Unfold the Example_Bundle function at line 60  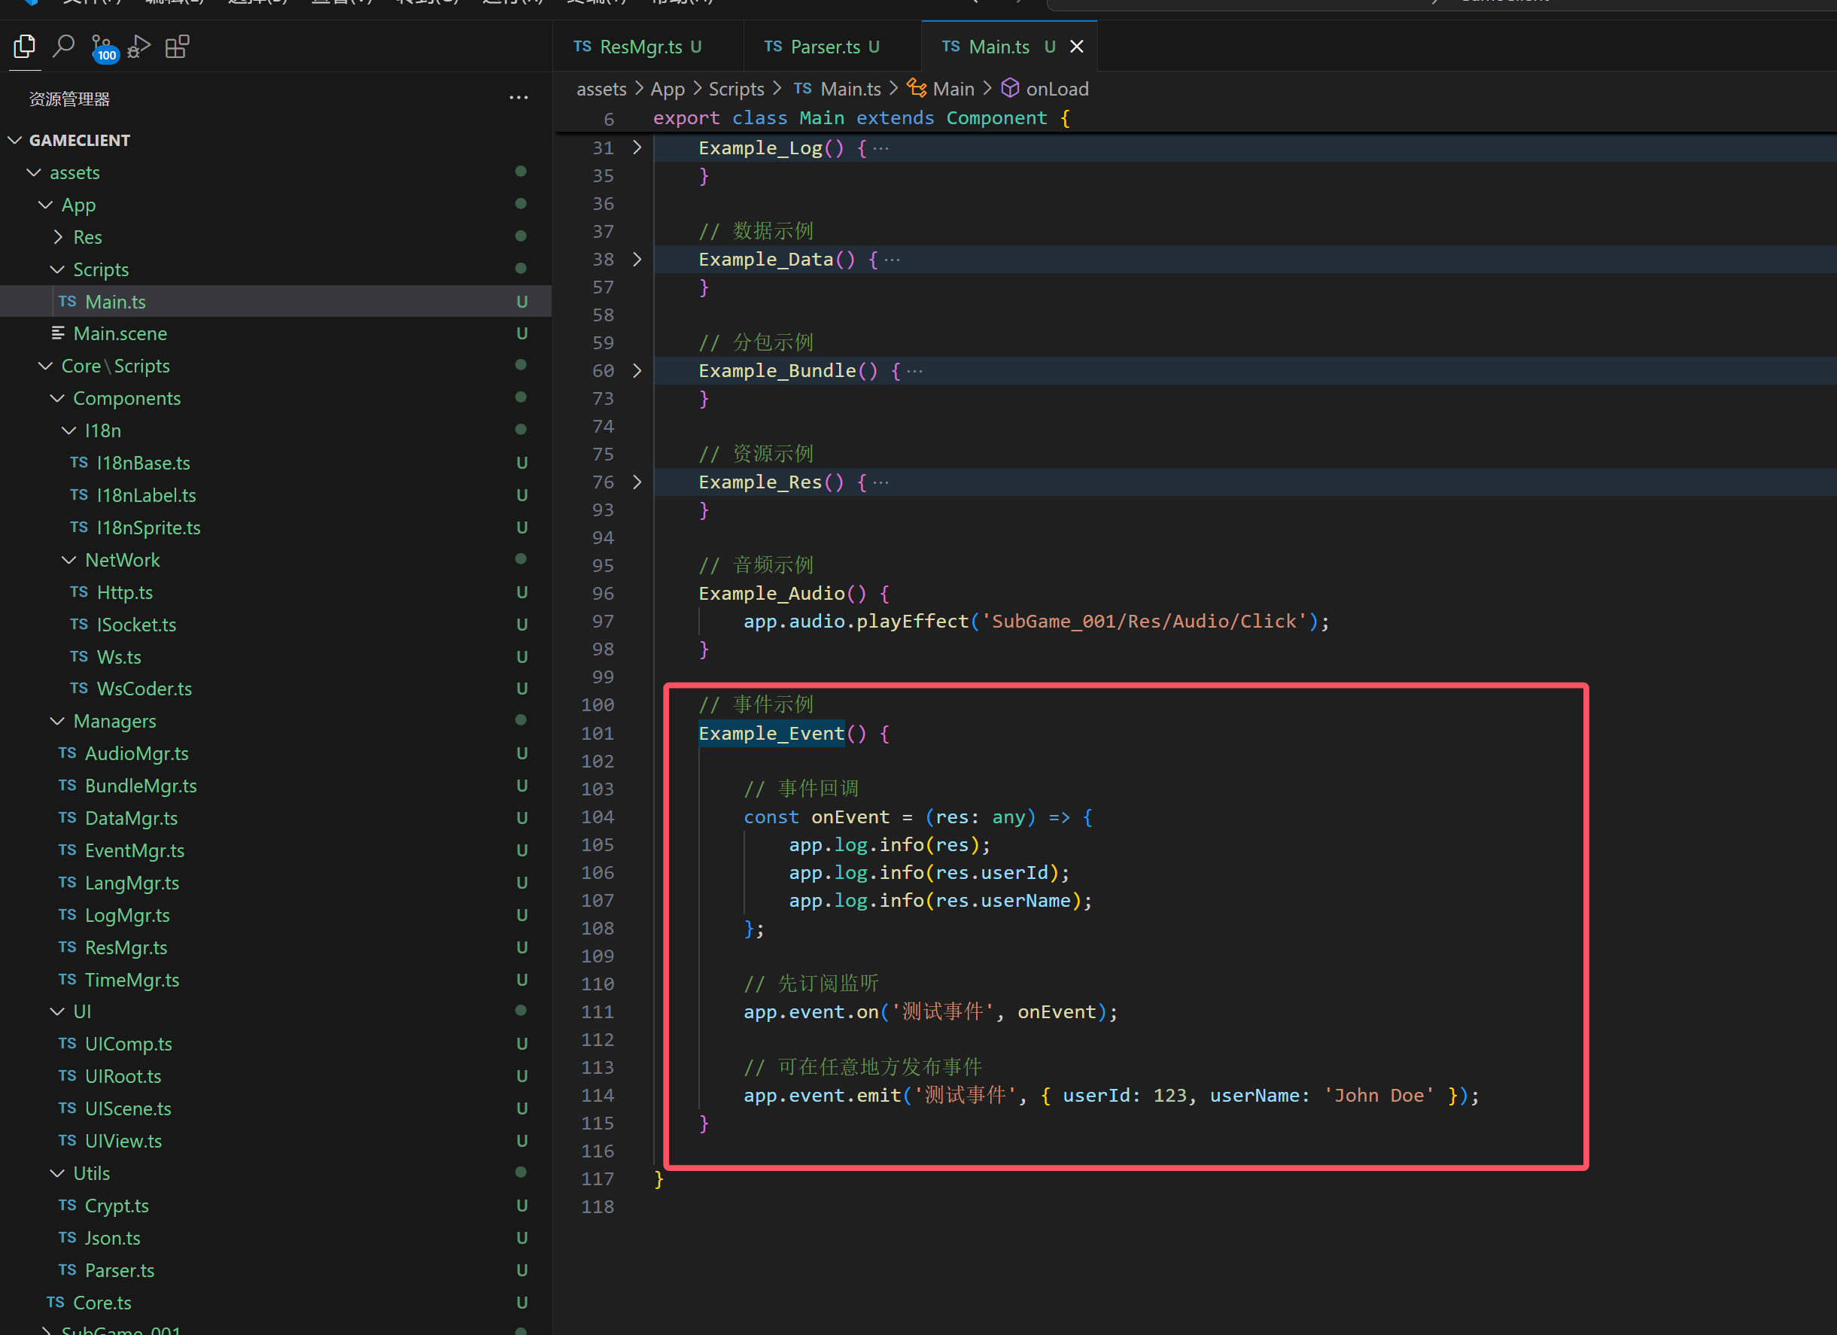coord(637,370)
